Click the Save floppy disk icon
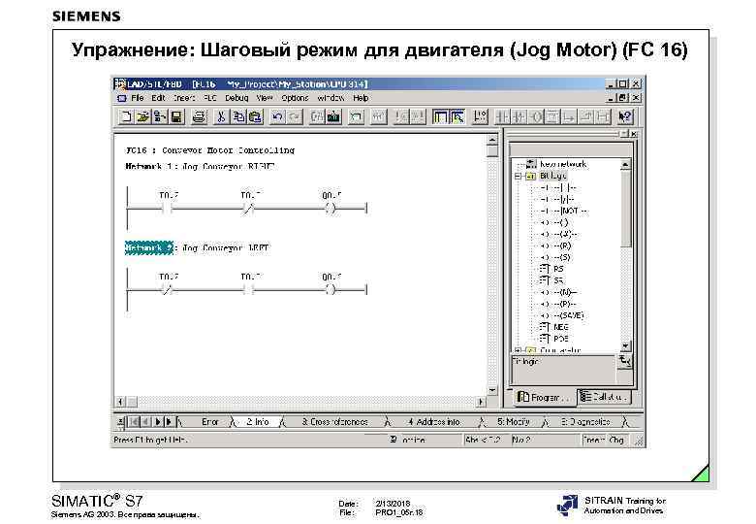Image resolution: width=756 pixels, height=524 pixels. point(176,116)
